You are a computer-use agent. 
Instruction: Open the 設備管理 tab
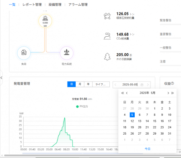[55, 5]
